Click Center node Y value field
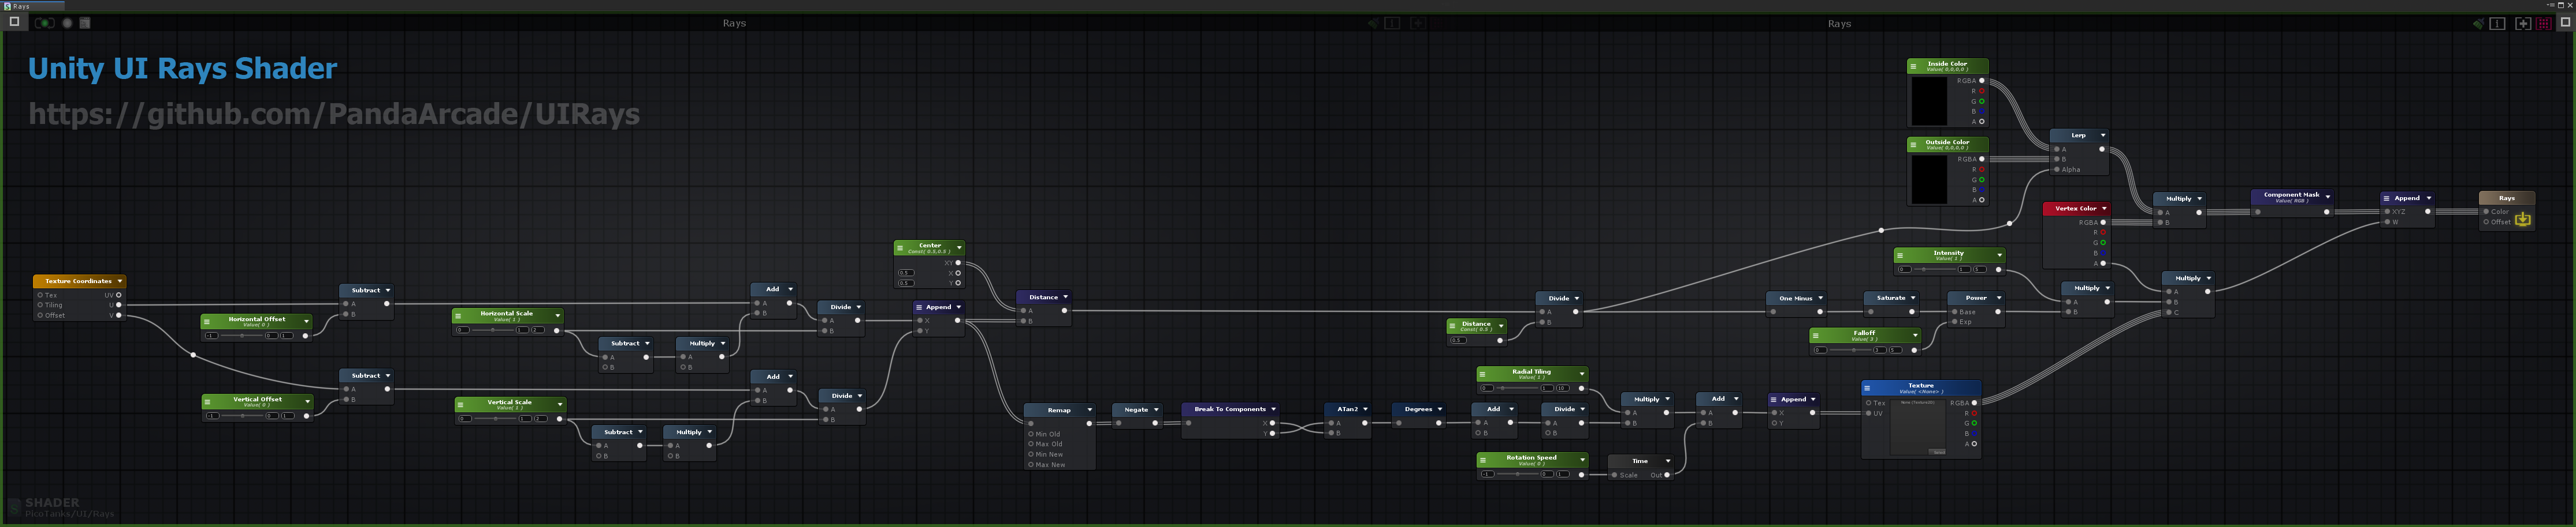 [906, 283]
